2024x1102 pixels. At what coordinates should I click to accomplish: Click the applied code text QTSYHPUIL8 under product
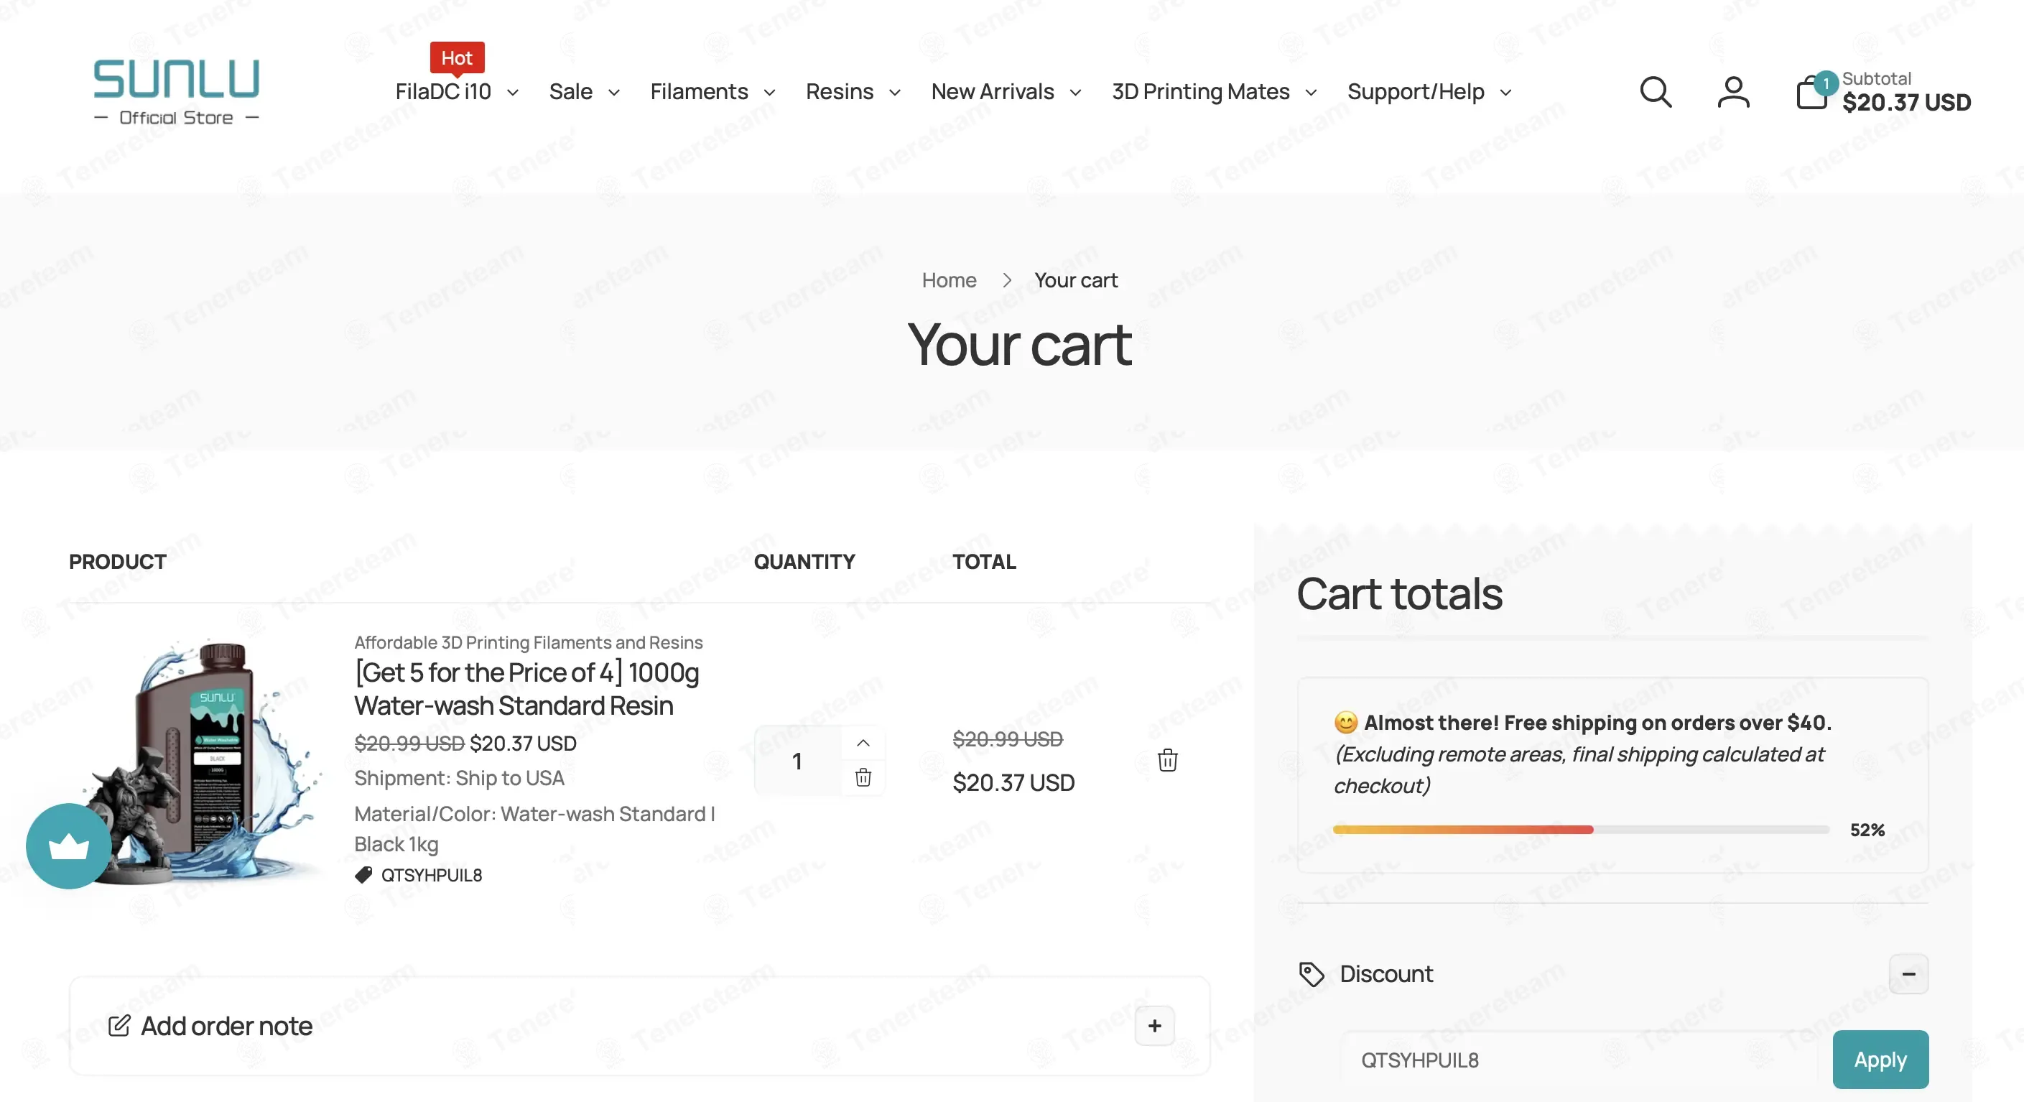point(432,875)
